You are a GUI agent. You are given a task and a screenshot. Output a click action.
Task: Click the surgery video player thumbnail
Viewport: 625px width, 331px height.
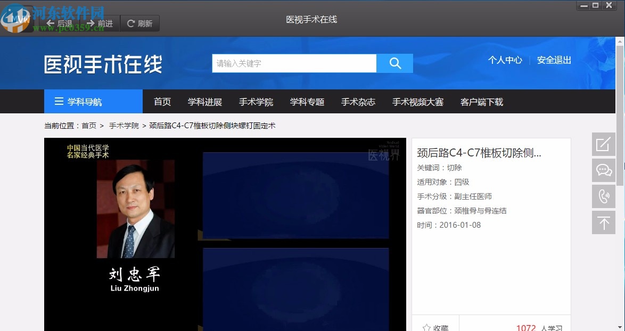tap(225, 234)
